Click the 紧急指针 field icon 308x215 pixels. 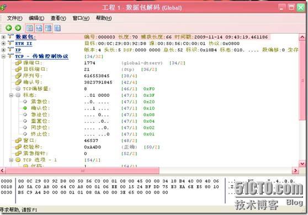pos(18,154)
